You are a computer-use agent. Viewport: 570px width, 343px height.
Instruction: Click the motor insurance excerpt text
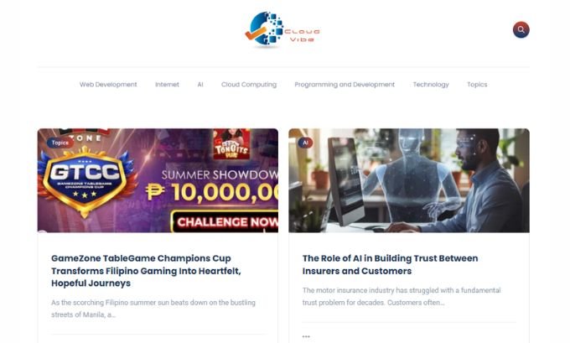point(402,296)
